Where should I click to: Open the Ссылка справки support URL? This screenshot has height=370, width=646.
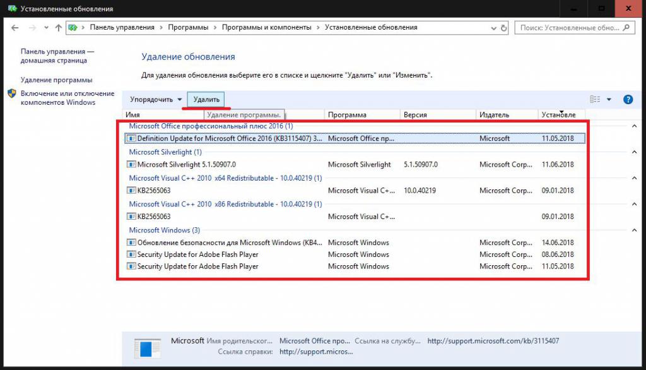click(x=316, y=352)
